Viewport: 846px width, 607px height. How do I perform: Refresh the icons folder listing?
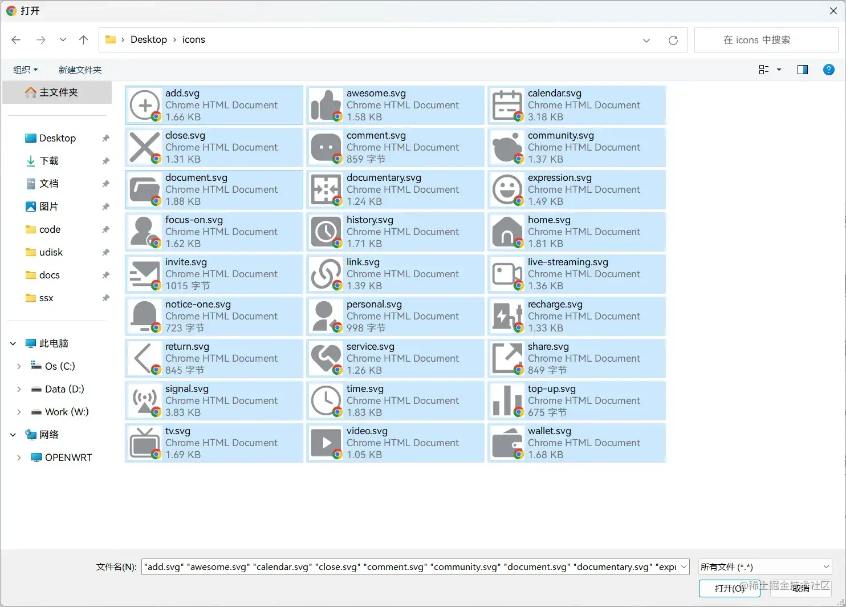[673, 40]
